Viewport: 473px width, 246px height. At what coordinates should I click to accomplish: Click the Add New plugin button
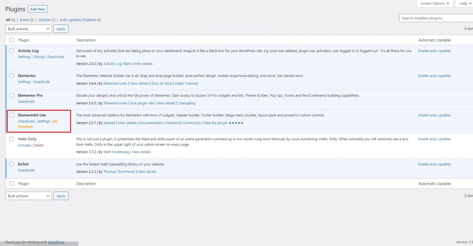[38, 9]
